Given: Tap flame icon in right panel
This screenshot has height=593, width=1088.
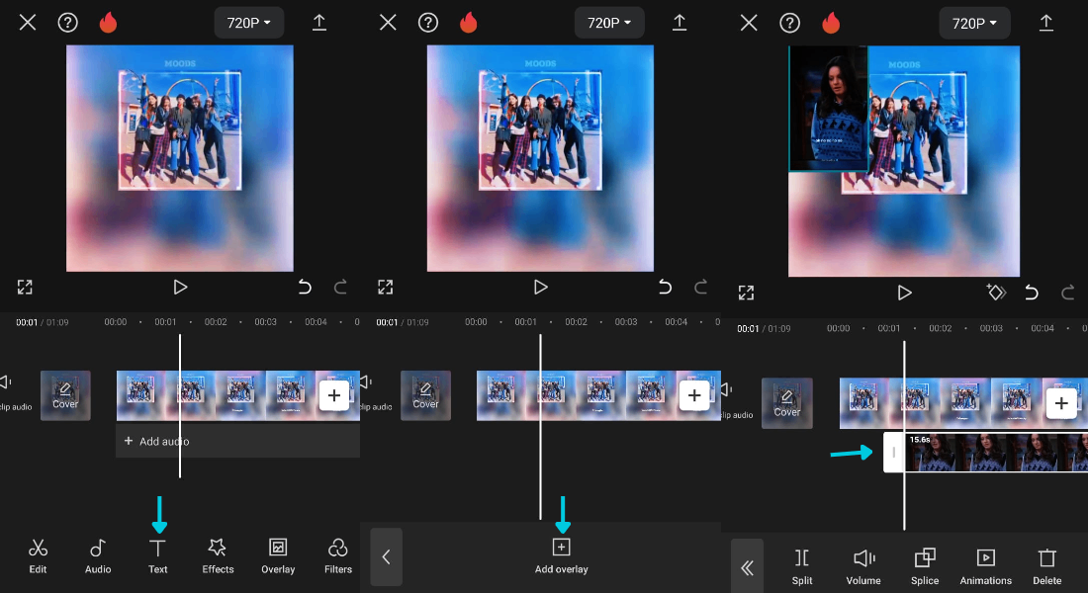Looking at the screenshot, I should point(831,23).
